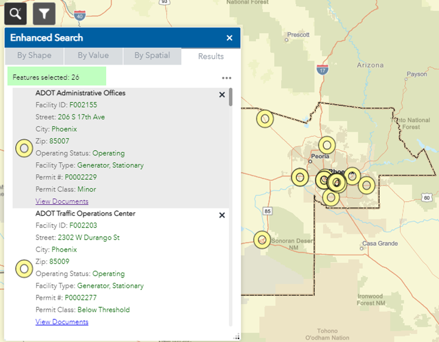The width and height of the screenshot is (439, 342).
Task: Select permit number P0002277
Action: 80,297
